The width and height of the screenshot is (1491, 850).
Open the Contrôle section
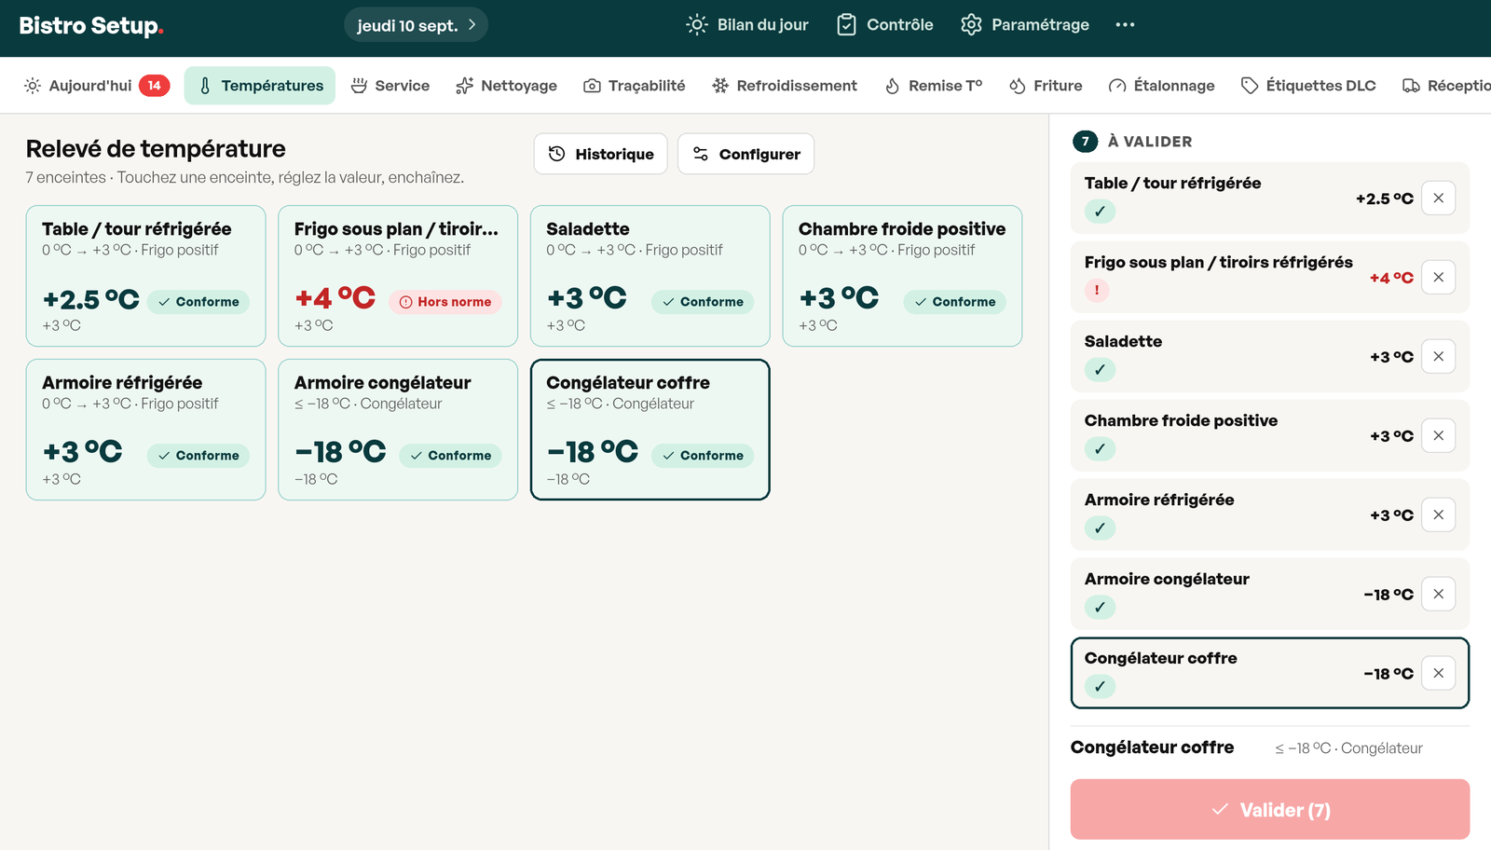(x=884, y=25)
